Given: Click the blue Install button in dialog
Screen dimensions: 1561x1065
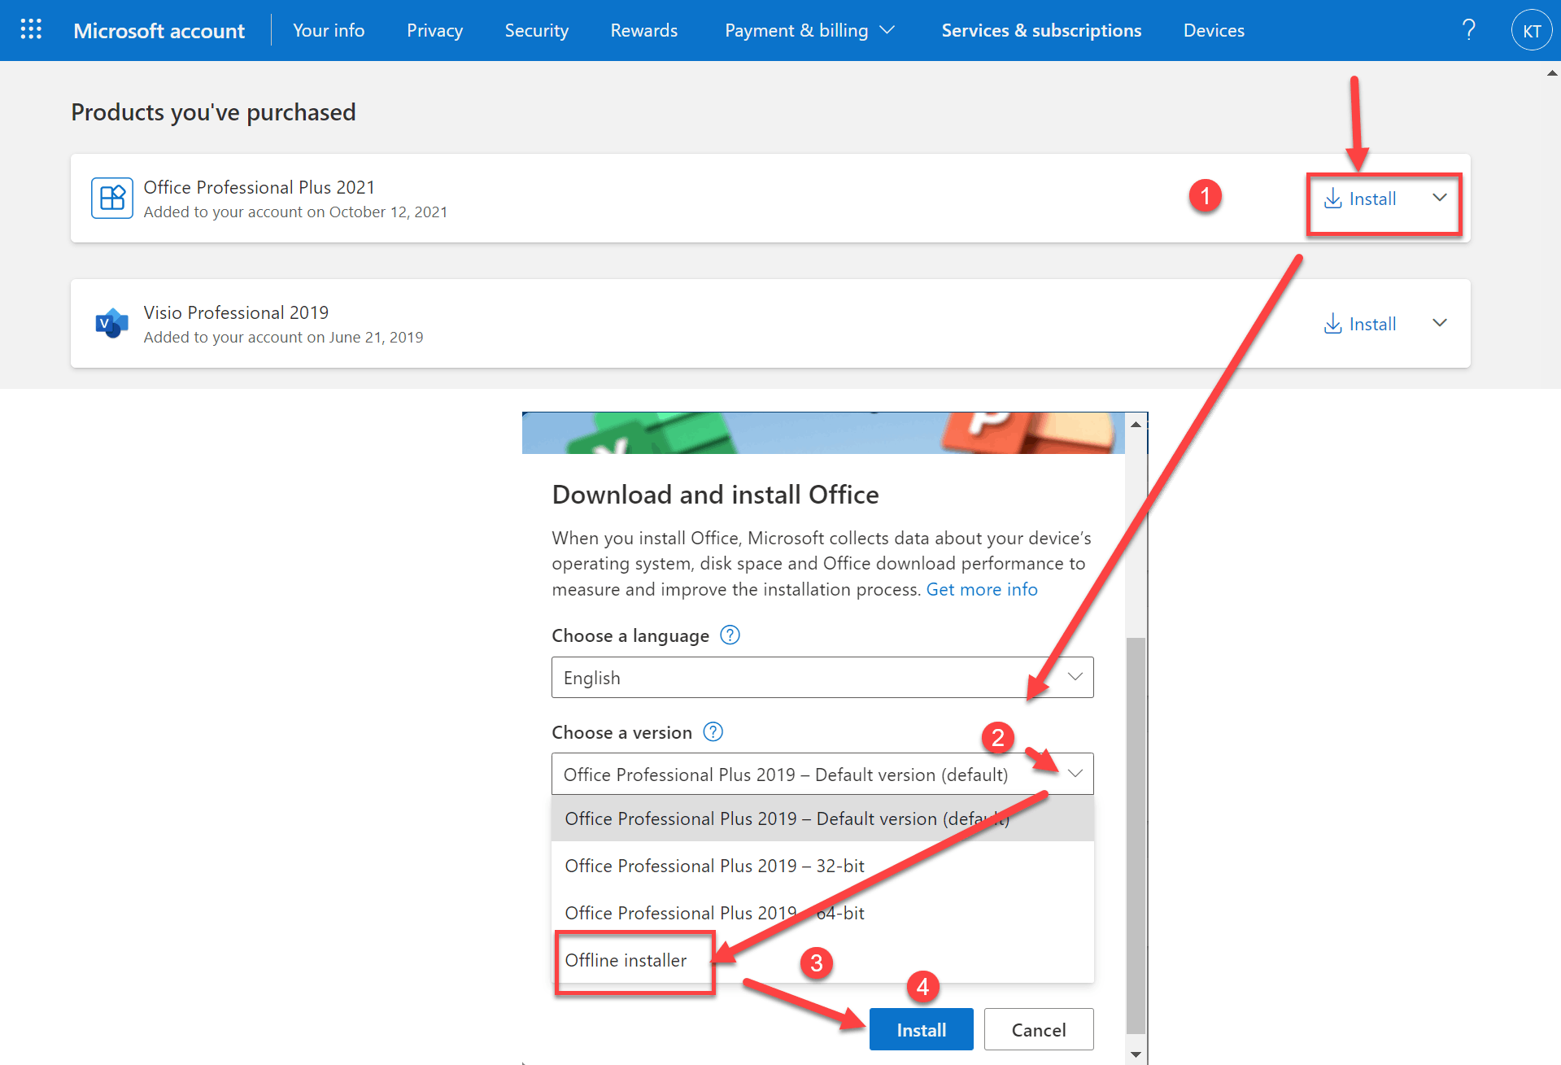Looking at the screenshot, I should pyautogui.click(x=921, y=1029).
